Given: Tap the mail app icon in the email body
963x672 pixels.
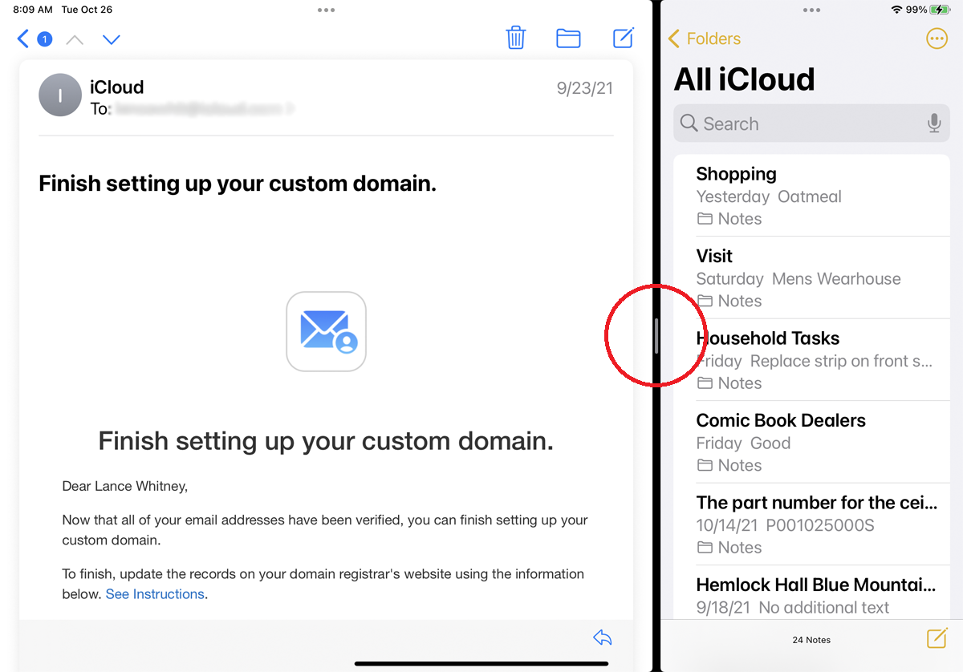Looking at the screenshot, I should point(326,331).
